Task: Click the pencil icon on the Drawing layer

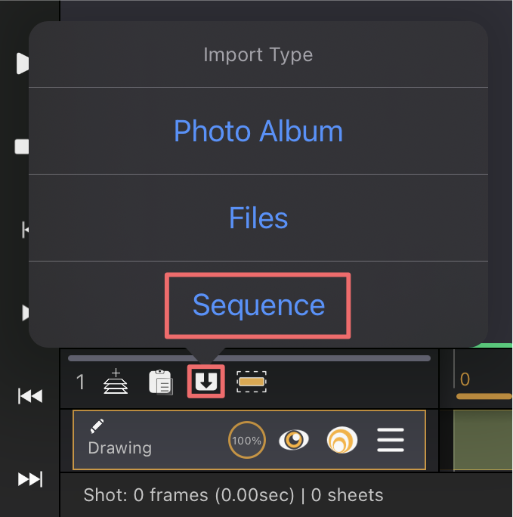Action: pyautogui.click(x=97, y=426)
